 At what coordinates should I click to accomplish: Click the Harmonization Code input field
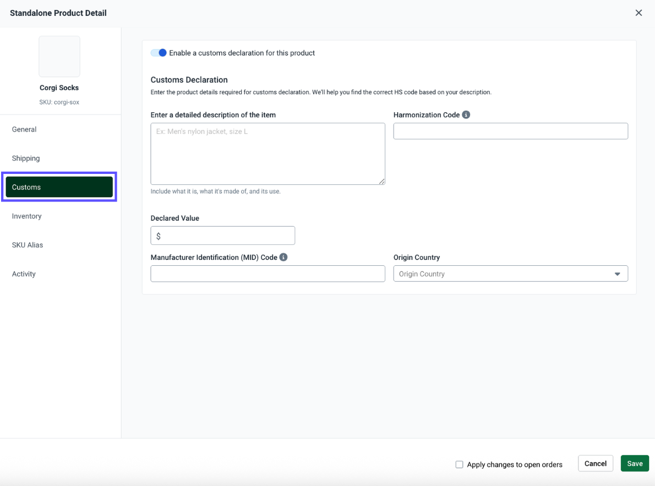point(510,131)
